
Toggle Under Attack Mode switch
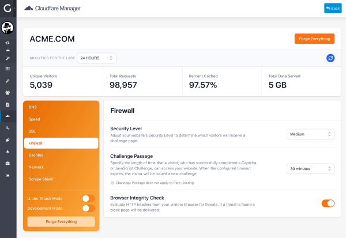pyautogui.click(x=88, y=198)
